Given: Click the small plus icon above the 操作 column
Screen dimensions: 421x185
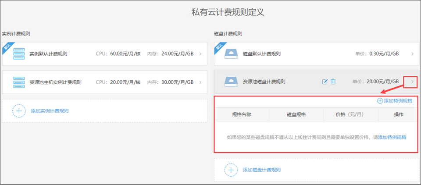Looking at the screenshot, I should tap(380, 101).
